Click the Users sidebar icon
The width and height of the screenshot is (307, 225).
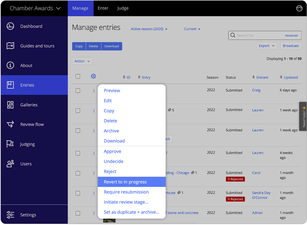pos(10,164)
